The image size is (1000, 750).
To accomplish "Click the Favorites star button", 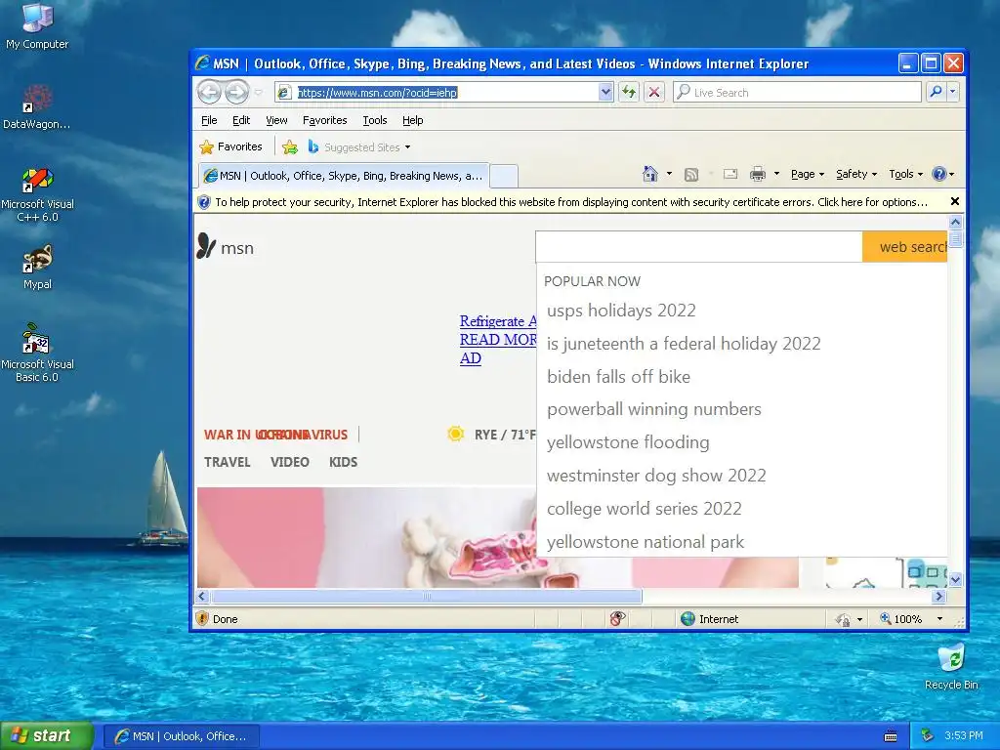I will tap(230, 146).
